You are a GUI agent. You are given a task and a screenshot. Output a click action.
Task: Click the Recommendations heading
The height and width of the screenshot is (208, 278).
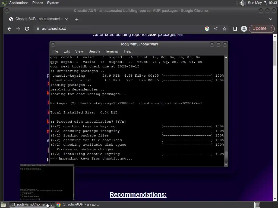138,194
